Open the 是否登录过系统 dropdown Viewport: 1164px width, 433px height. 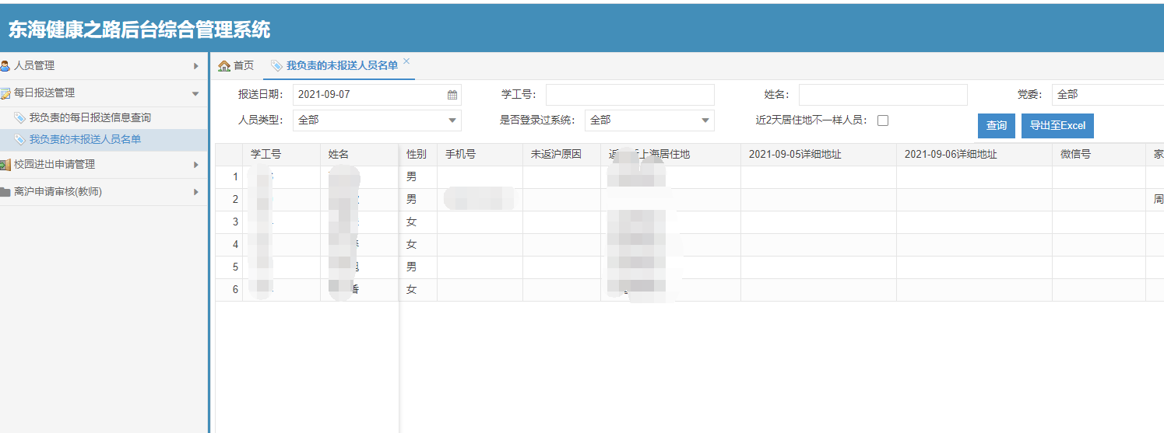click(705, 120)
